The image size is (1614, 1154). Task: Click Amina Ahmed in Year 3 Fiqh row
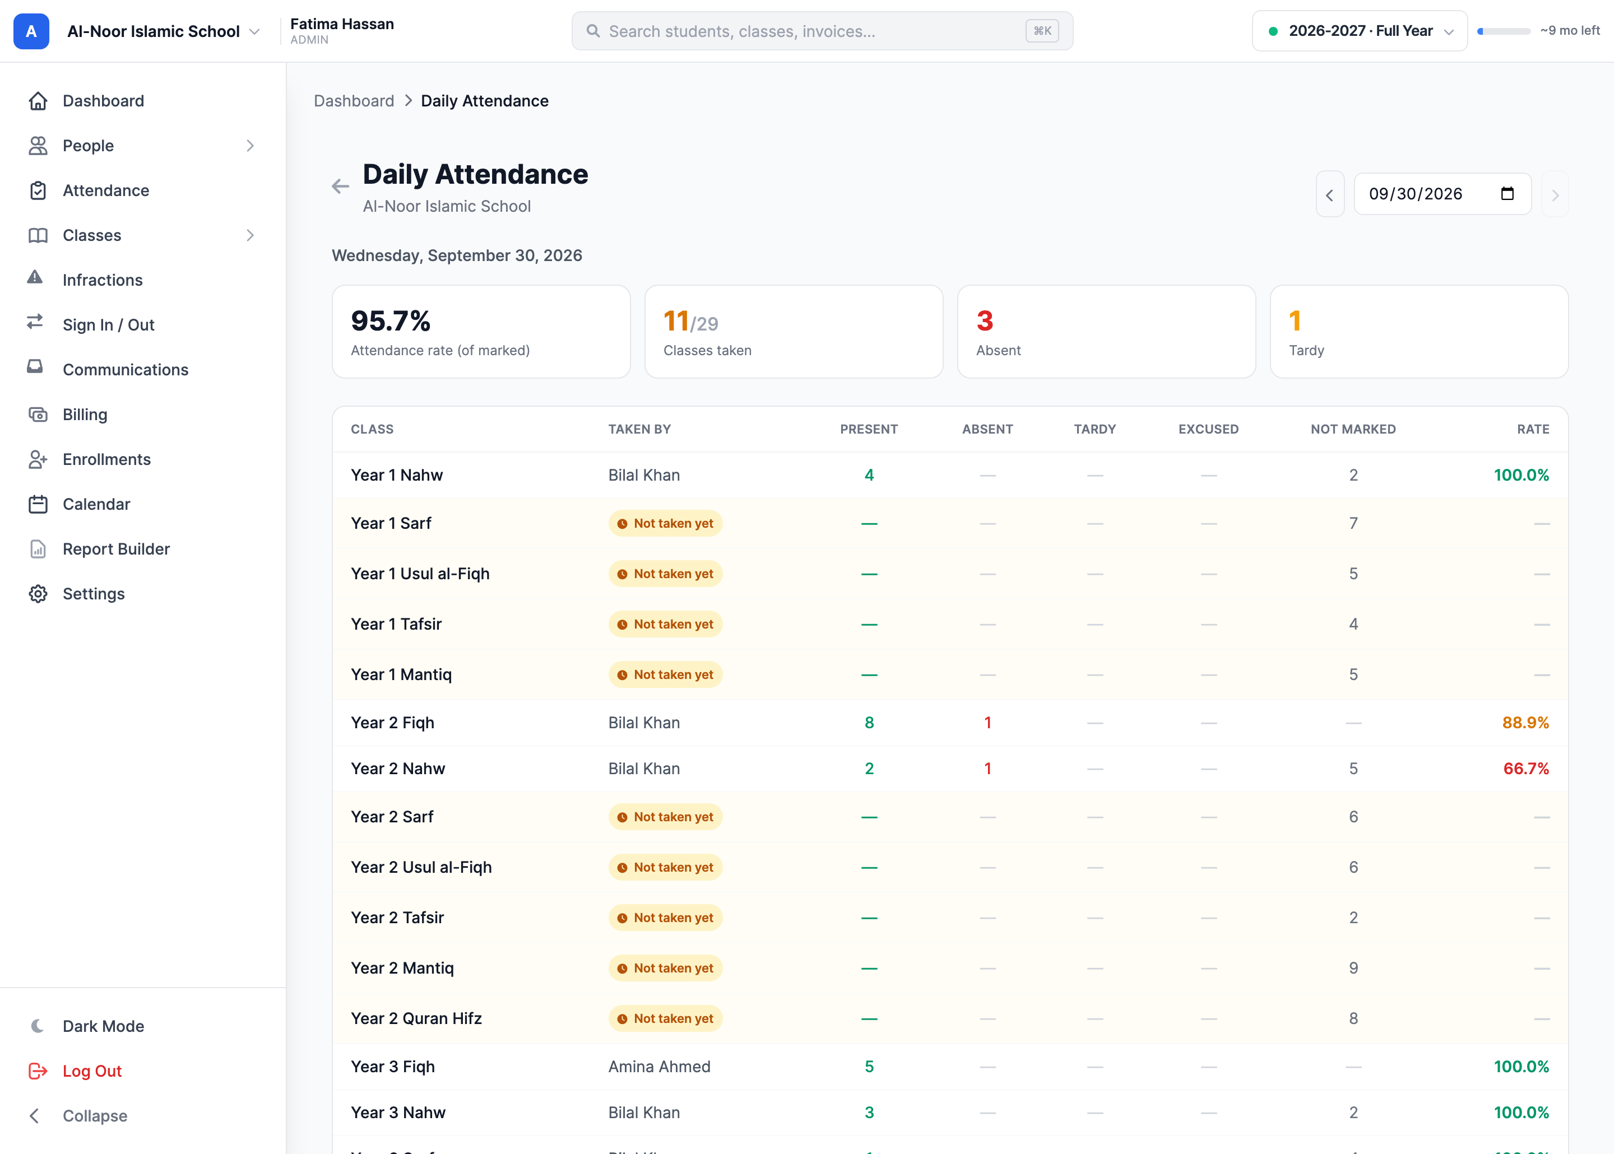[x=660, y=1067]
